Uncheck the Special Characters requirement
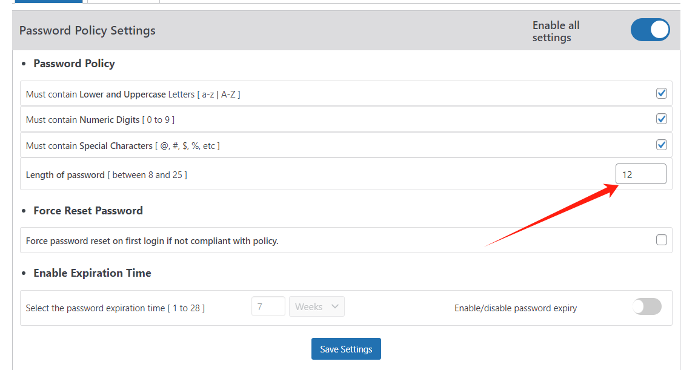This screenshot has width=698, height=370. 661,145
